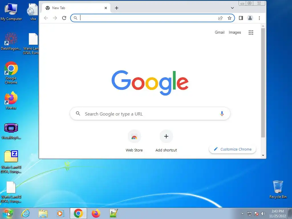Select the New Tab tab
292x219 pixels.
(76, 8)
